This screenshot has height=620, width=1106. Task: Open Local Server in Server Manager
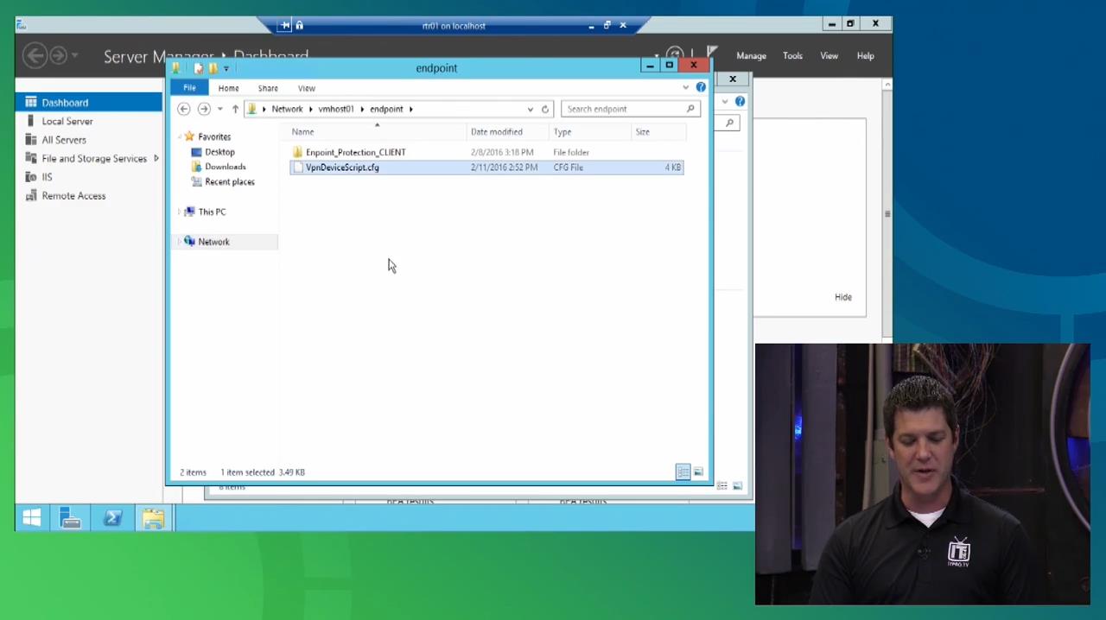pos(67,122)
